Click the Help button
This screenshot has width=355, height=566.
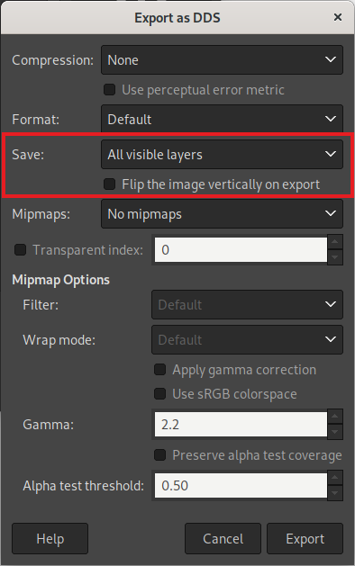pyautogui.click(x=50, y=539)
